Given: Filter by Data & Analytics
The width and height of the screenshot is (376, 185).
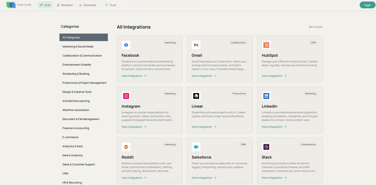Looking at the screenshot, I should (84, 155).
